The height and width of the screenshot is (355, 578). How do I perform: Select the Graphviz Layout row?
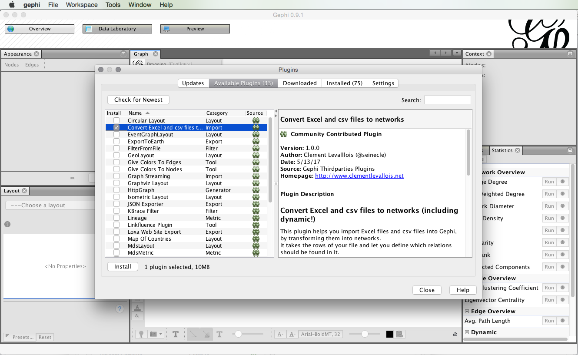(x=186, y=183)
